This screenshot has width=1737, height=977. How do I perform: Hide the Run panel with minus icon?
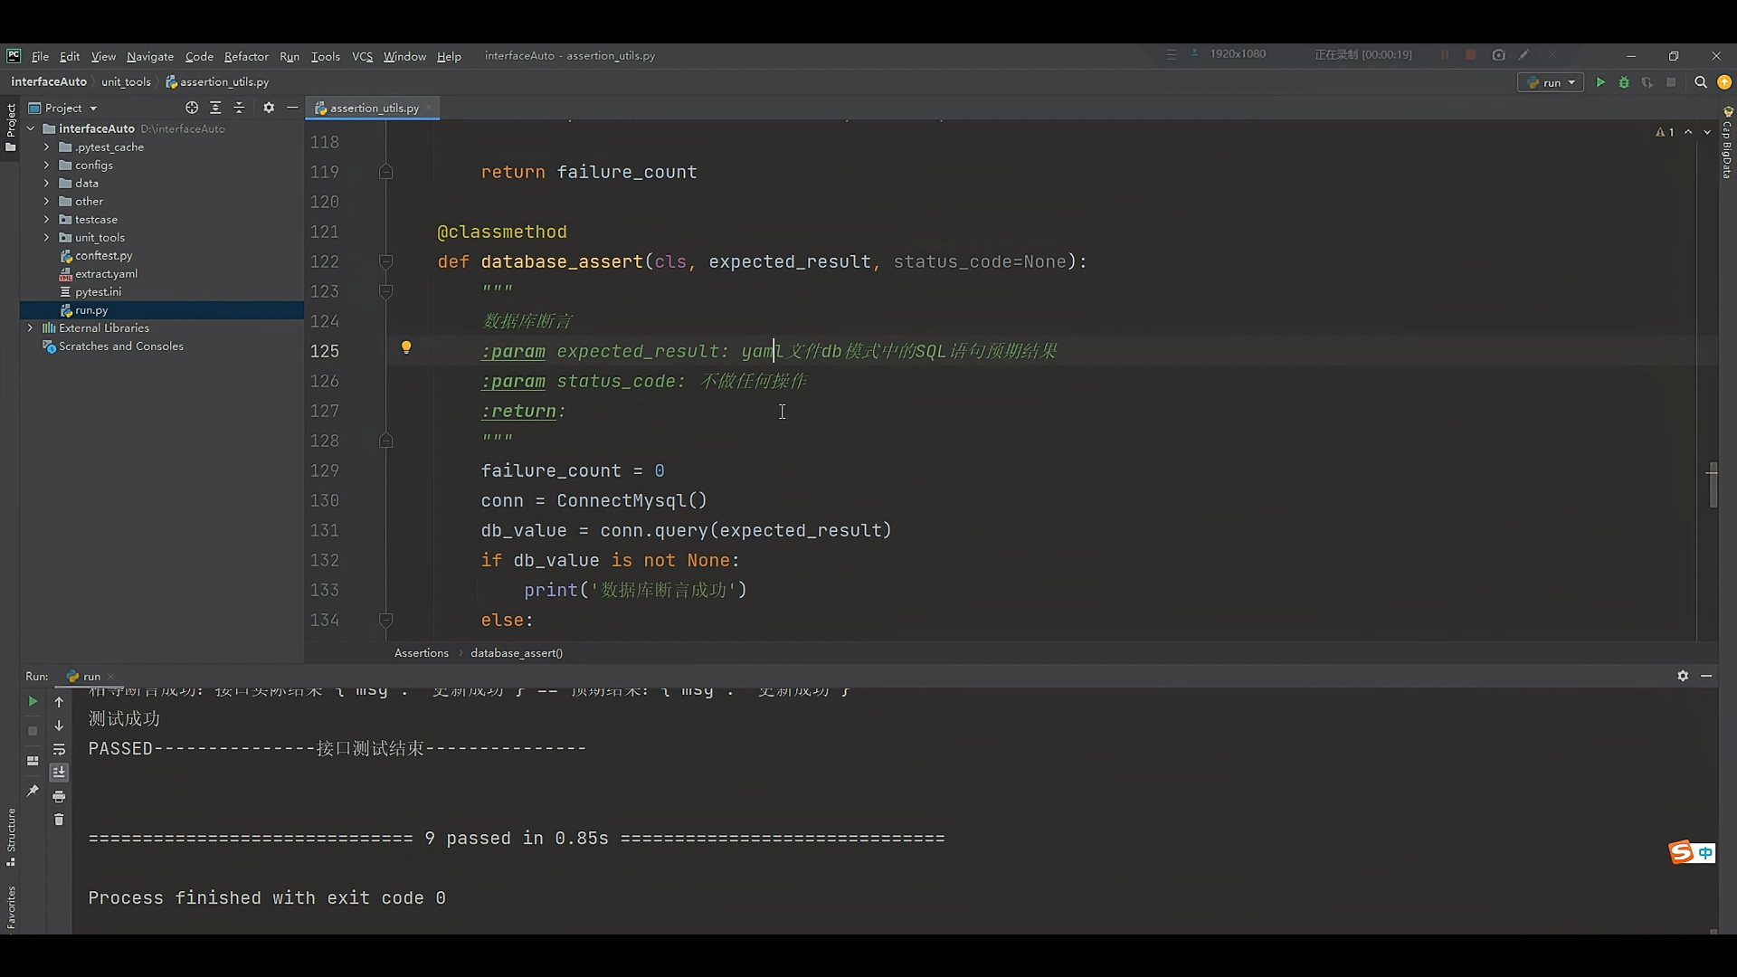coord(1706,676)
